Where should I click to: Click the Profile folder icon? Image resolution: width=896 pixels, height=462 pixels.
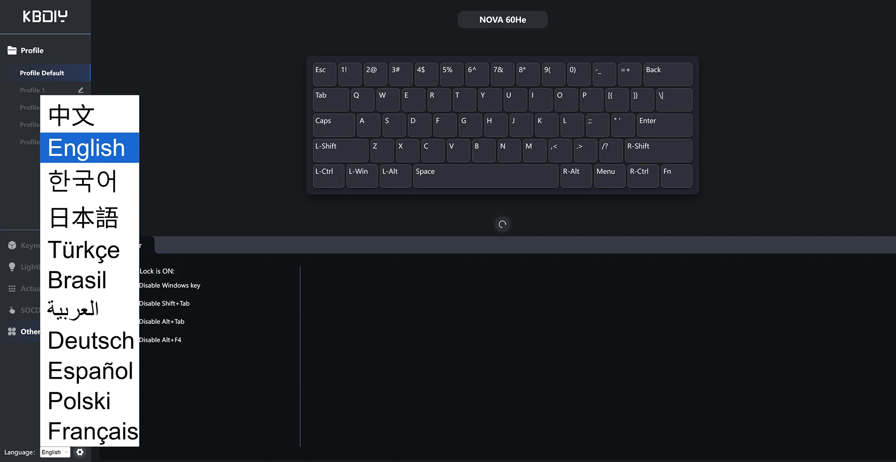[x=12, y=51]
